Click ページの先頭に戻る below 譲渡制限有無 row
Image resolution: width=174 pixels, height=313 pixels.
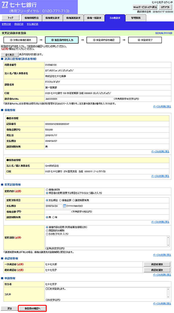[x=160, y=222]
